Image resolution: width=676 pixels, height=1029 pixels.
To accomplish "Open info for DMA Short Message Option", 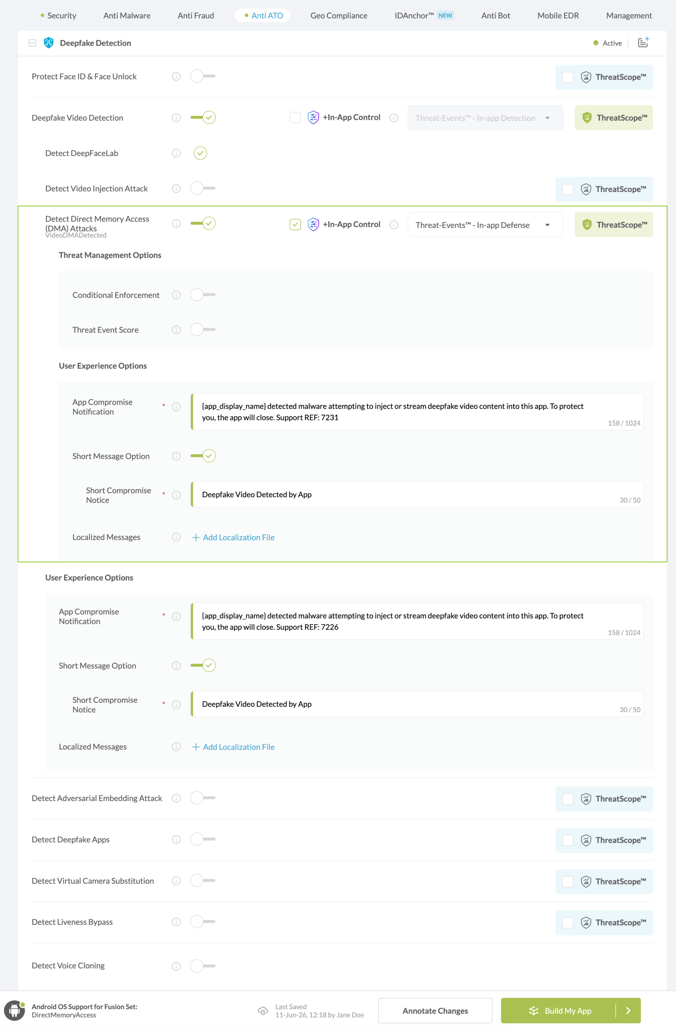I will (x=176, y=456).
